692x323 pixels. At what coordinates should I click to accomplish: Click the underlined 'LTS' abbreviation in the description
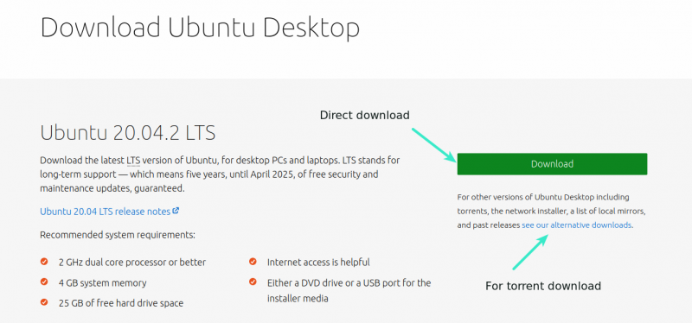133,160
